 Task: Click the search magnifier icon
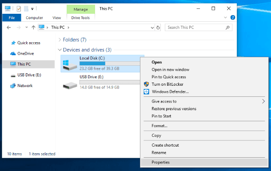(227, 28)
